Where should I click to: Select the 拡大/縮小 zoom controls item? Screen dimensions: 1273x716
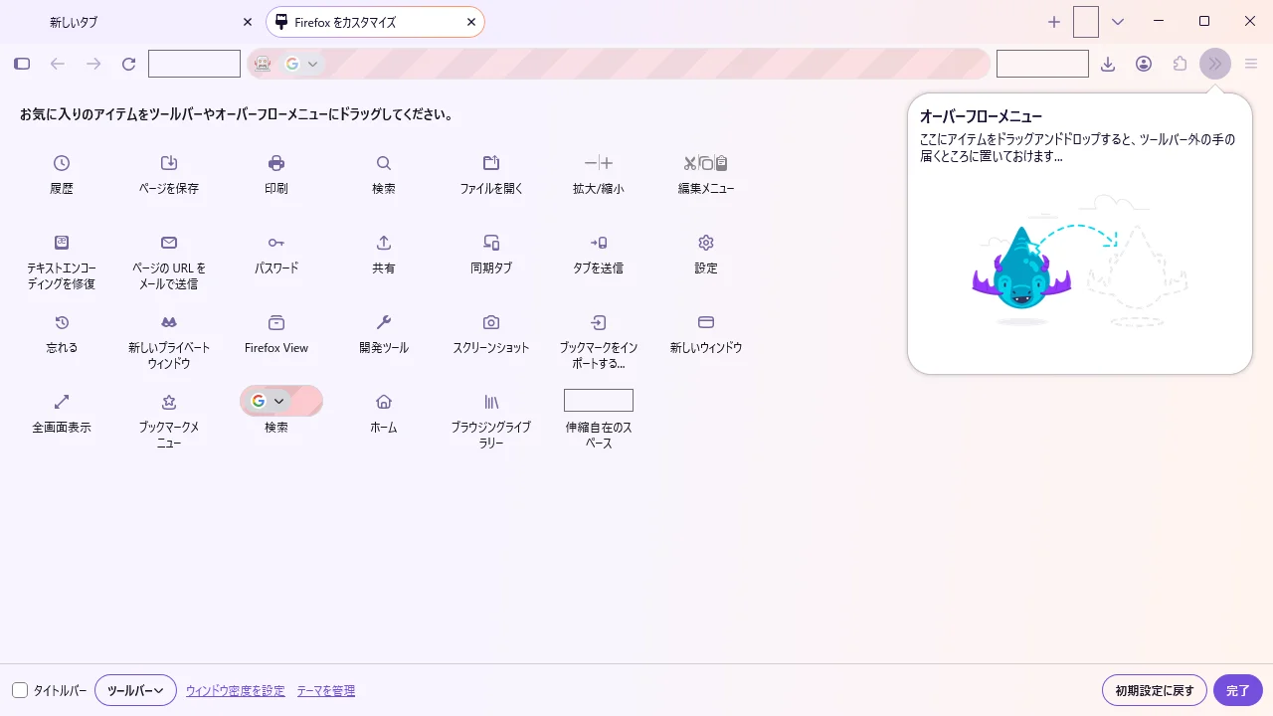tap(599, 163)
